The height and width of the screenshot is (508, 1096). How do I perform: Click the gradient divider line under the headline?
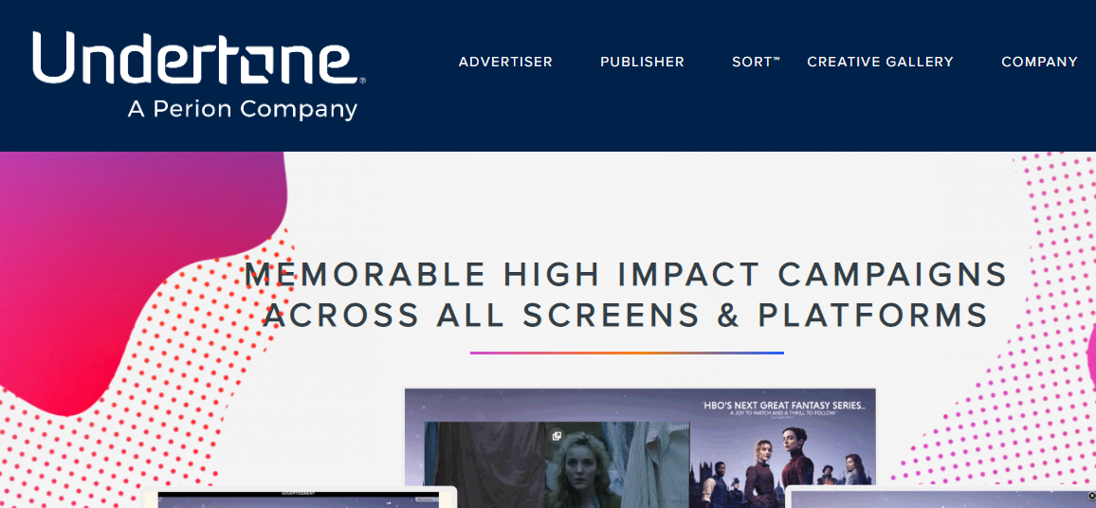click(627, 353)
